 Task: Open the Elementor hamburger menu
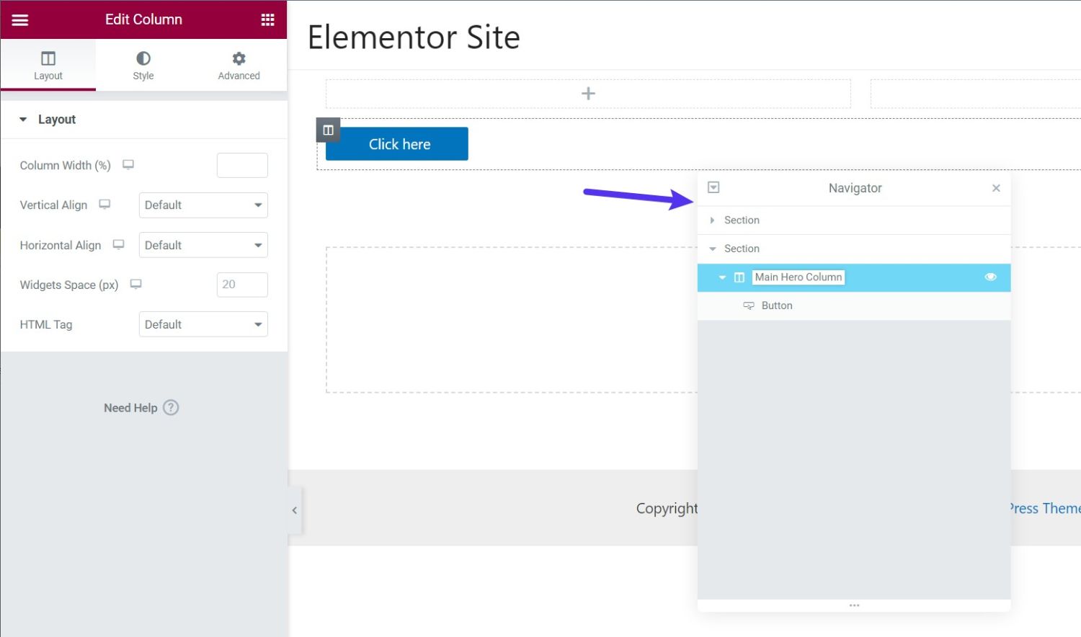[x=19, y=19]
